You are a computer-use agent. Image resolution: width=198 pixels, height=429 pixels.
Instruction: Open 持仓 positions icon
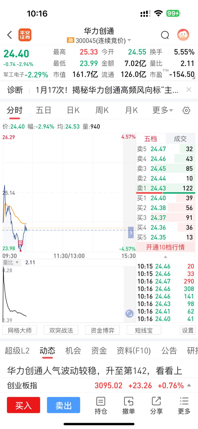(x=101, y=406)
